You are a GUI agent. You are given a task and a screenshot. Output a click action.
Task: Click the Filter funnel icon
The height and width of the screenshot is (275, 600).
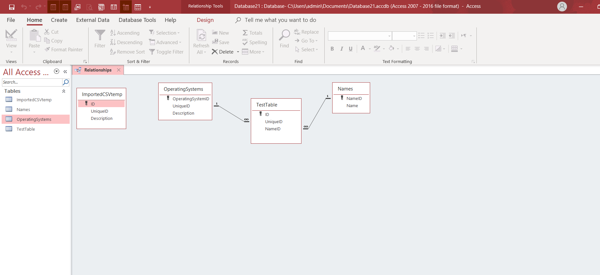[100, 35]
